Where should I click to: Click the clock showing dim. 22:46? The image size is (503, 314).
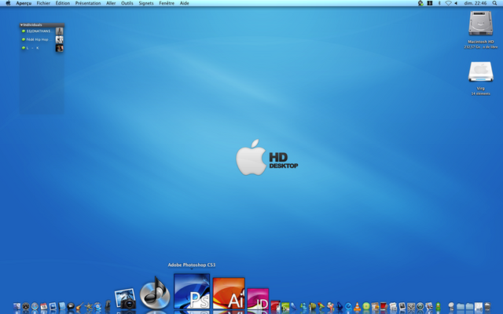(475, 3)
